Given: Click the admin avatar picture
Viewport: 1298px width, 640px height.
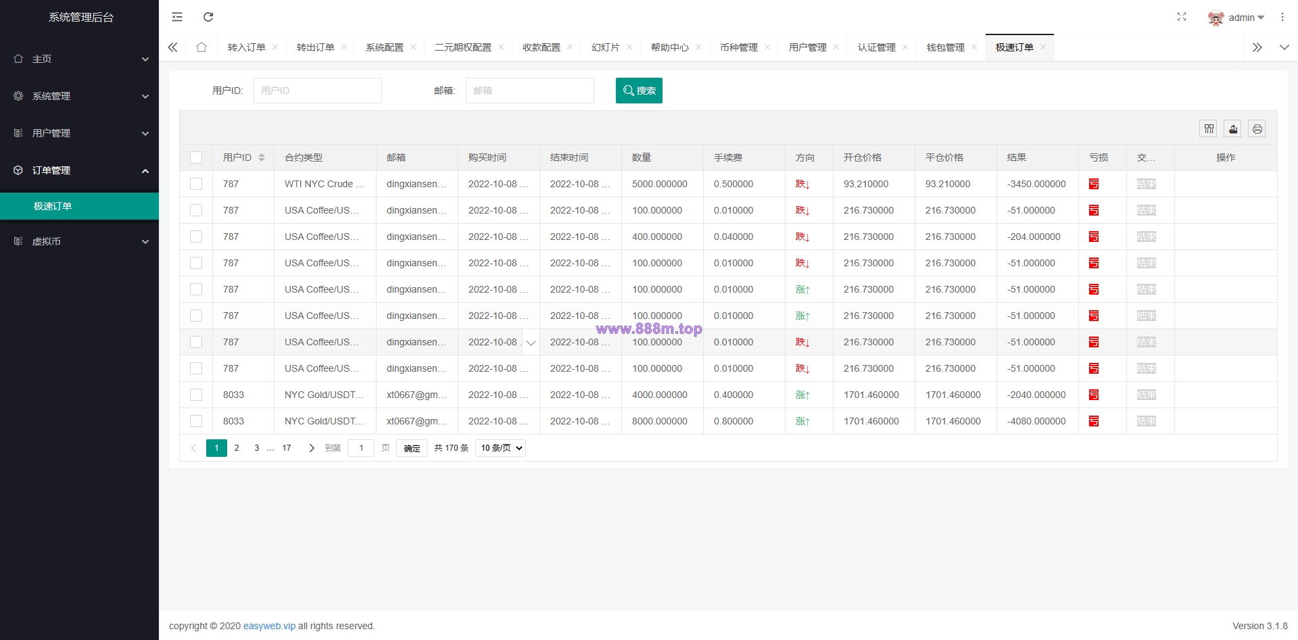Looking at the screenshot, I should point(1216,18).
